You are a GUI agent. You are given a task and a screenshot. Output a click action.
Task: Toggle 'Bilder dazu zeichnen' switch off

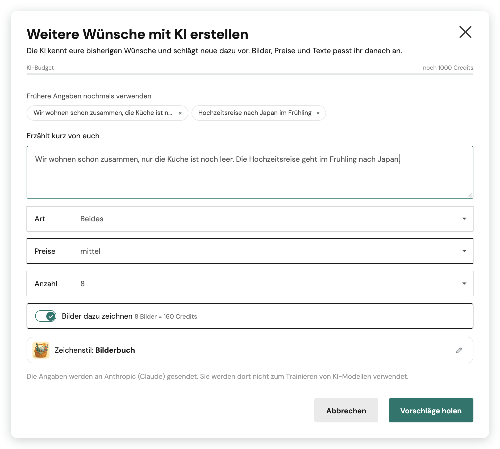[x=46, y=316]
